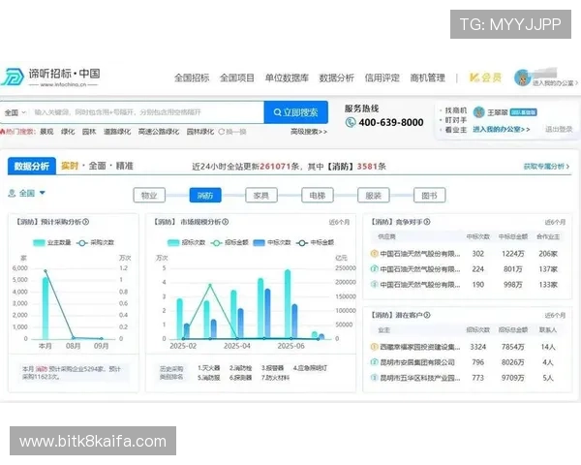Click the avatar next to 王翠翠
Screen dimensions: 581x465
[x=478, y=112]
